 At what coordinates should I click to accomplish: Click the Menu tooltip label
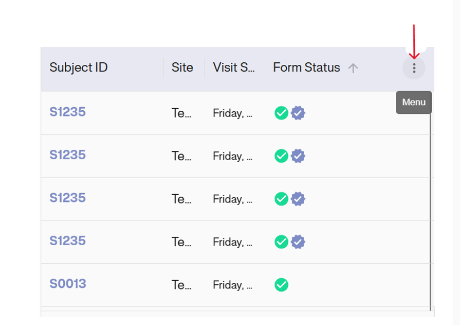click(x=414, y=102)
